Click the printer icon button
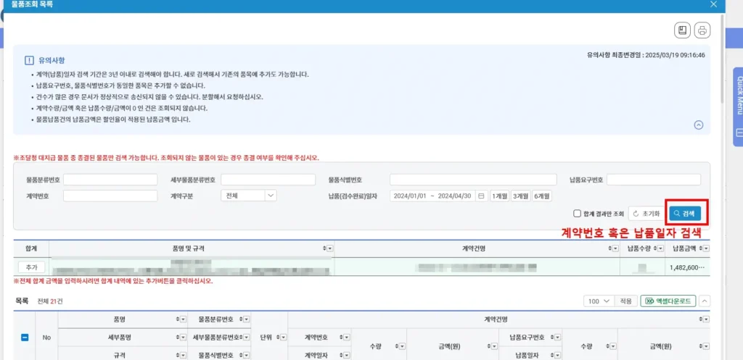Viewport: 743px width, 360px height. tap(702, 30)
